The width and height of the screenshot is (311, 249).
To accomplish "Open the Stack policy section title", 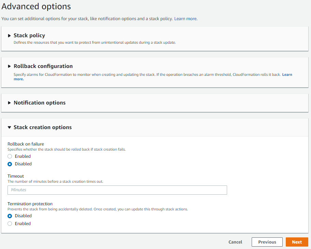I will pos(29,36).
